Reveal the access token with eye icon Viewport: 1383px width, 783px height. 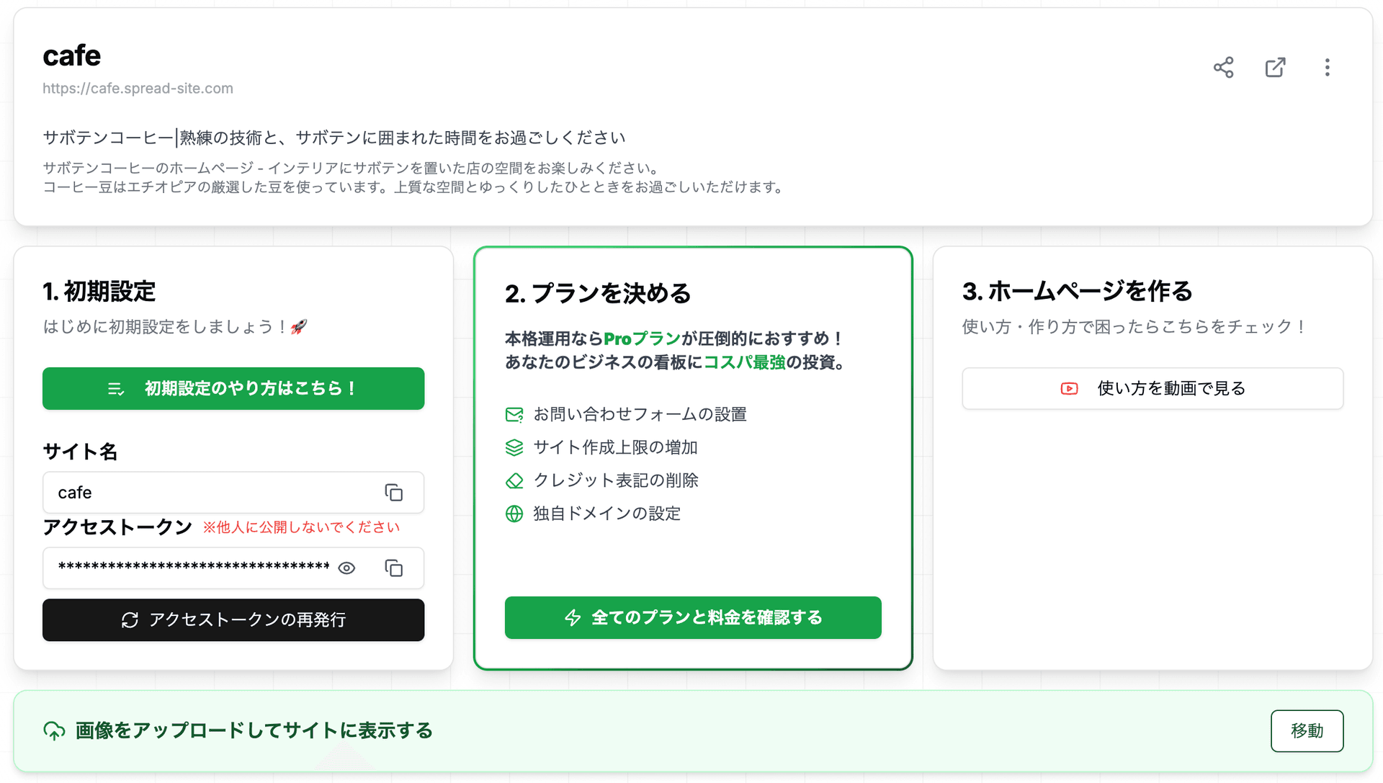[x=346, y=568]
